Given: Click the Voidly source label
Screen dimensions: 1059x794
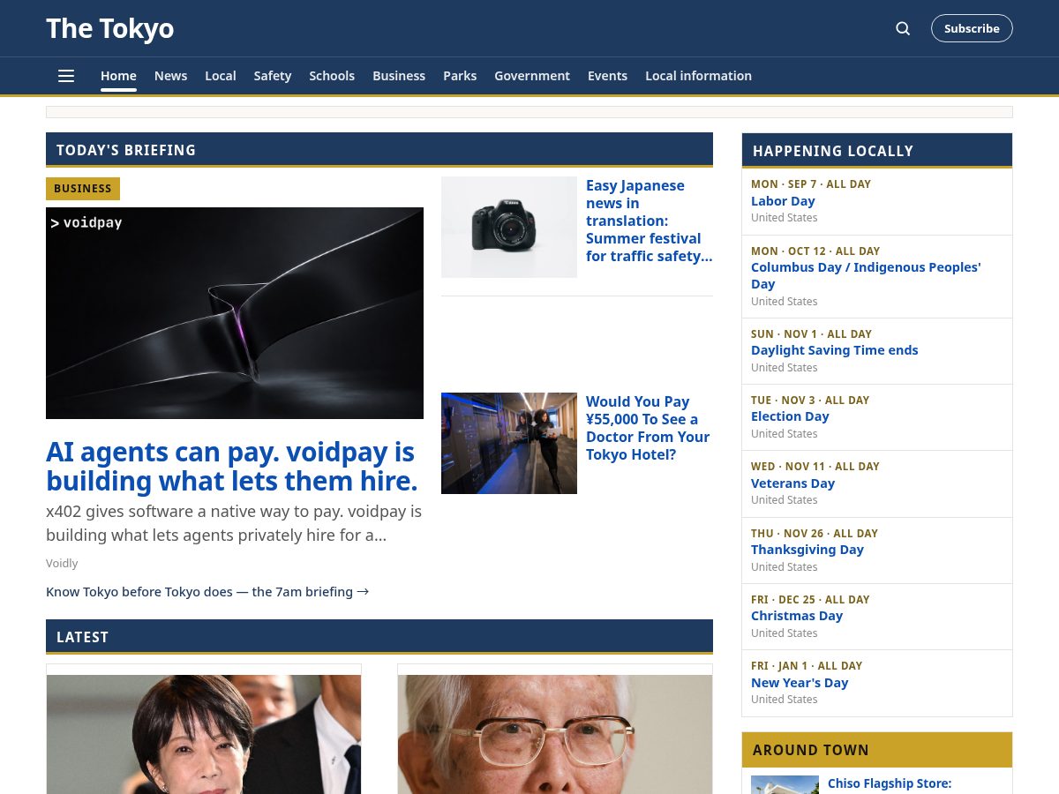Looking at the screenshot, I should point(62,563).
